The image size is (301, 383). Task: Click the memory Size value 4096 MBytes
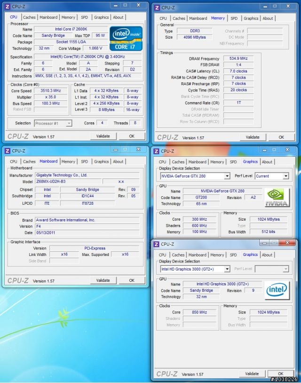click(x=195, y=37)
